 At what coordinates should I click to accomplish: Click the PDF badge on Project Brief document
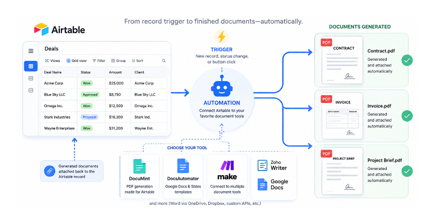click(326, 154)
